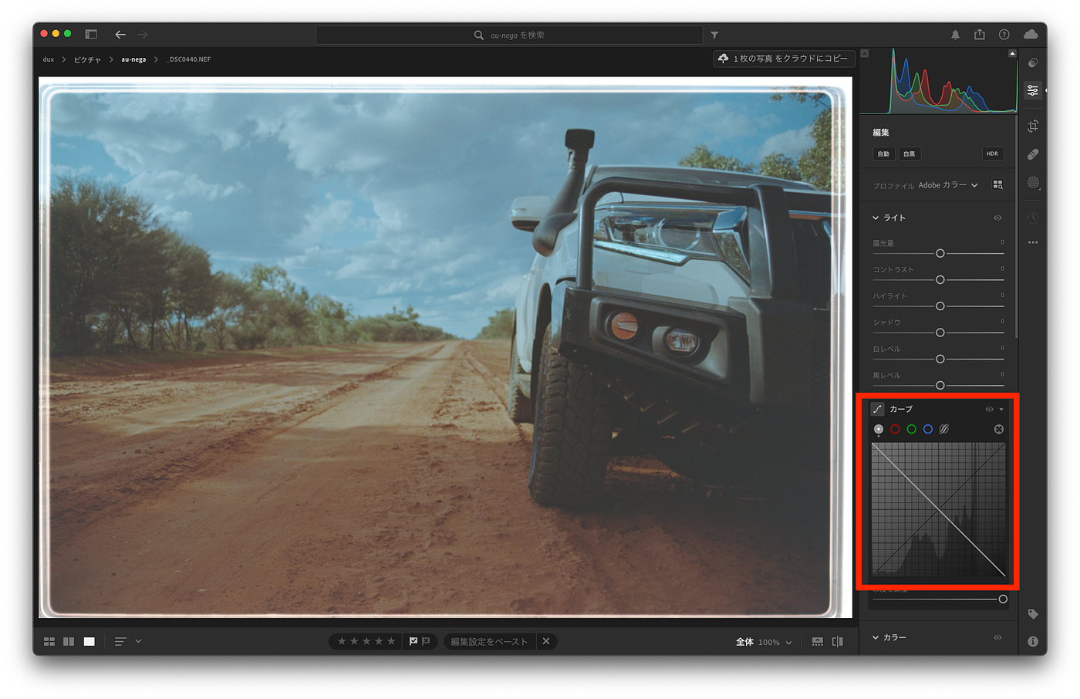The image size is (1080, 699).
Task: Check cloud sync status icon
Action: coord(1031,35)
